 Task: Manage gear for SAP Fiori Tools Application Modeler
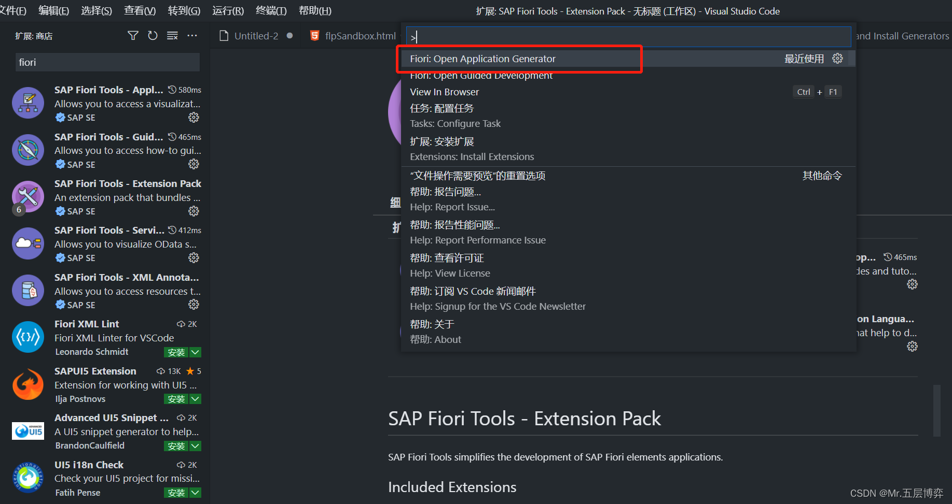click(194, 118)
